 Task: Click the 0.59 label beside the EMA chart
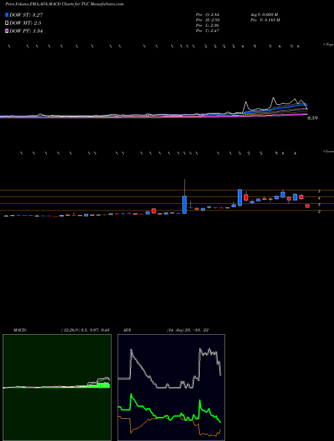point(312,118)
